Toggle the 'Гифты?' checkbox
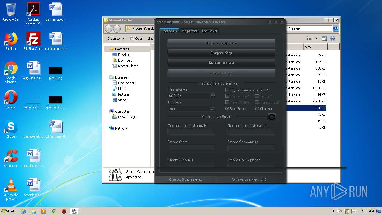Screen dimensions: 382x215 pos(257,96)
